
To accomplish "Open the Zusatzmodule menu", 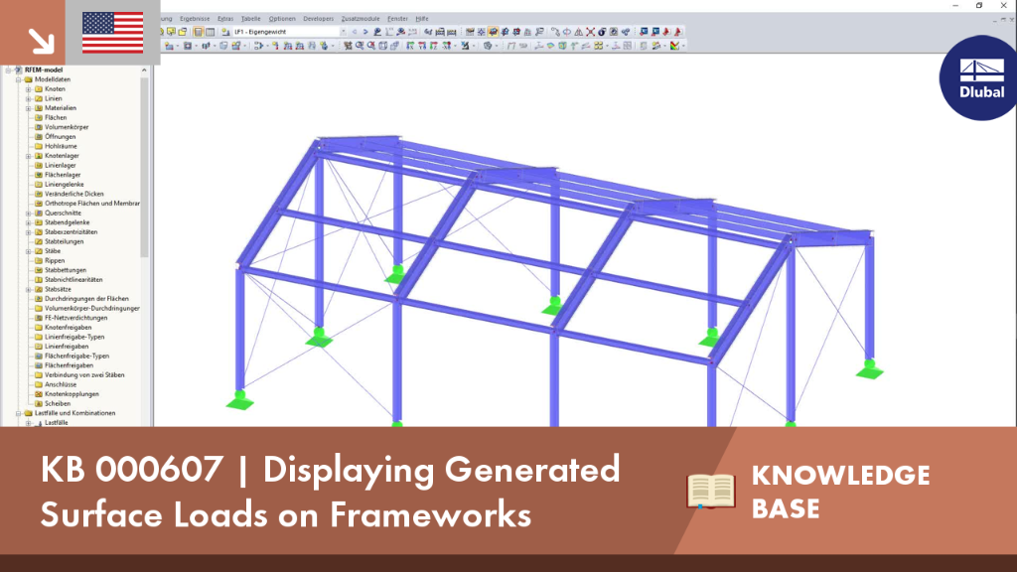I will pos(360,19).
